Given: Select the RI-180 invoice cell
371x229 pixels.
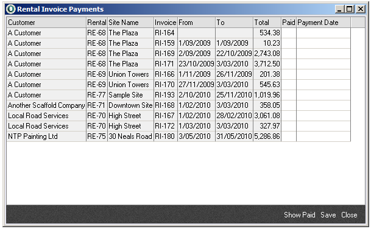Looking at the screenshot, I should click(x=166, y=136).
